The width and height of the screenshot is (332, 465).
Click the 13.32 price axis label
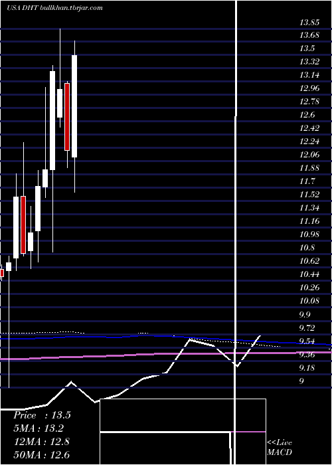tap(309, 62)
